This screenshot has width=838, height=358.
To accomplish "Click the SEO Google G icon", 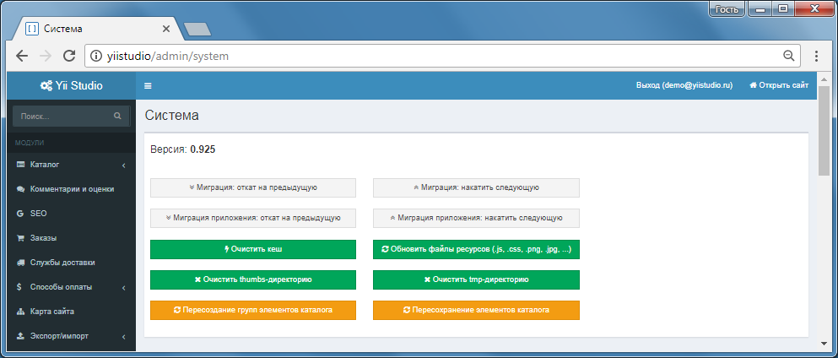I will (20, 214).
